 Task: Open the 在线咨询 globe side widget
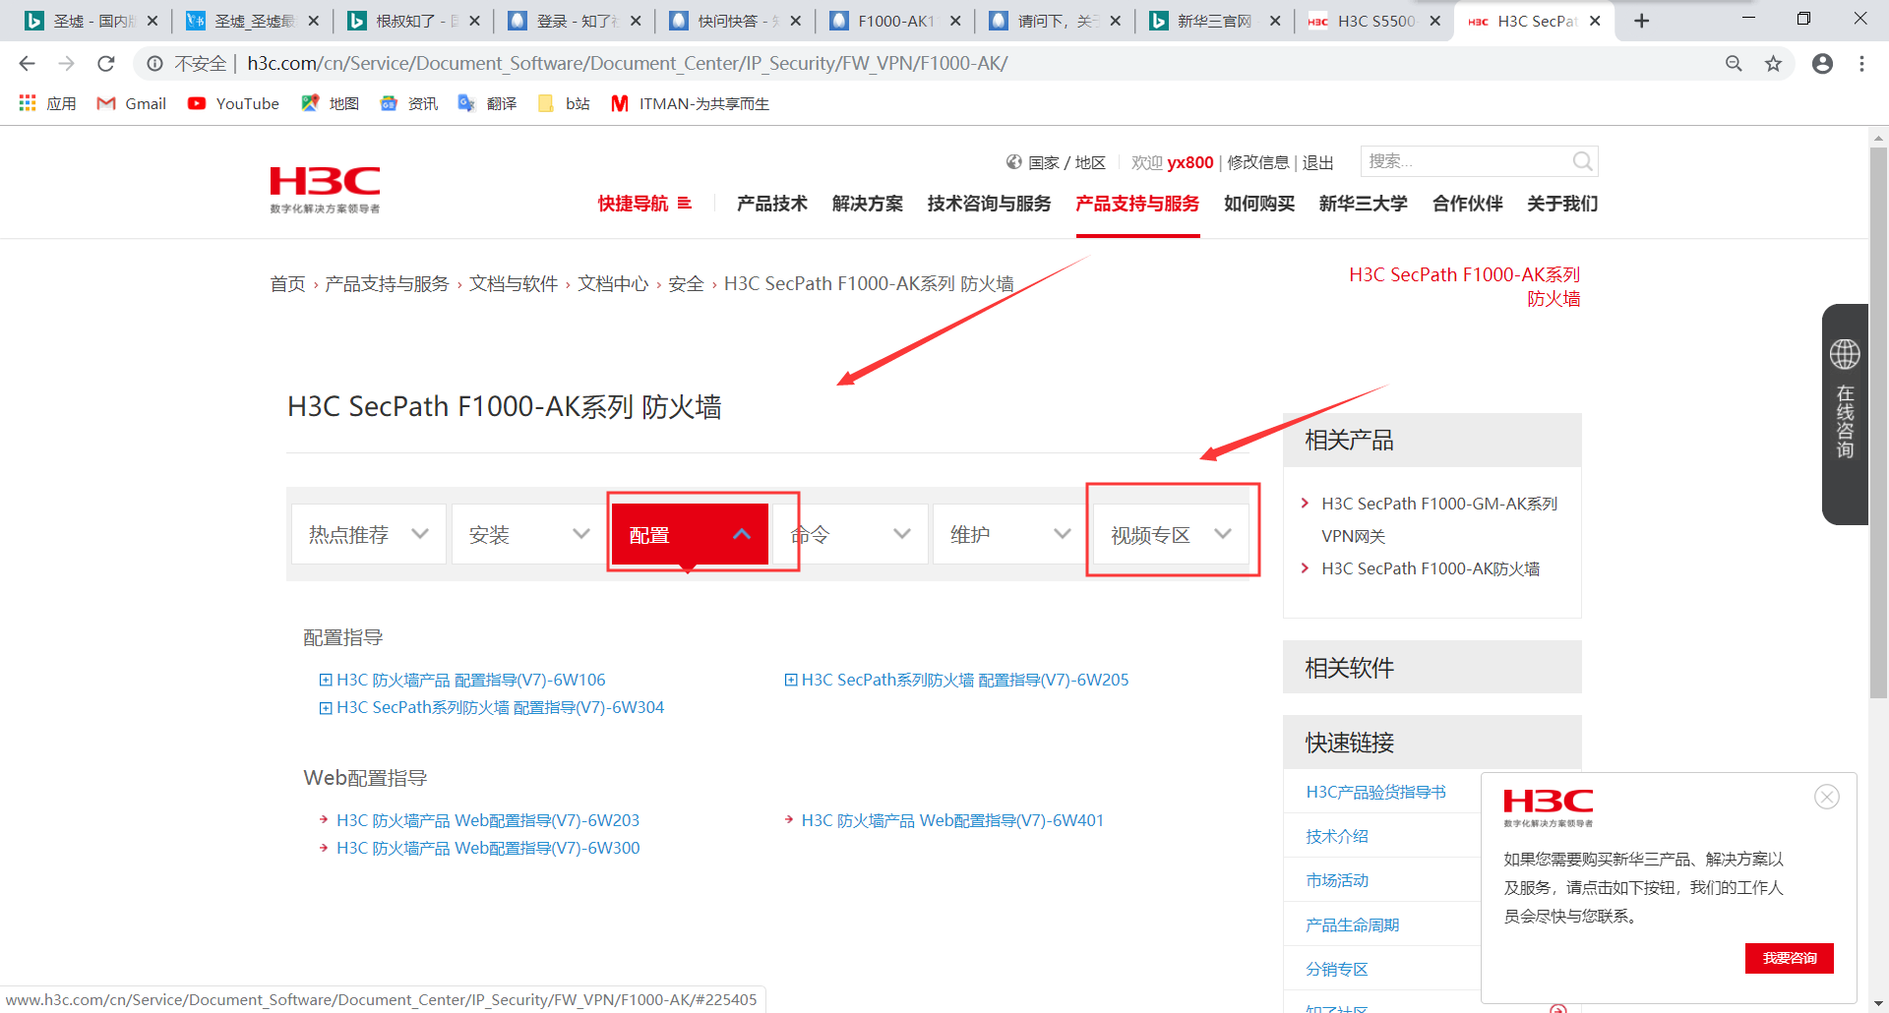coord(1845,413)
